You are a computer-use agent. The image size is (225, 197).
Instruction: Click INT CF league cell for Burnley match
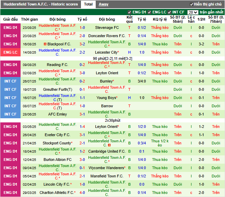pos(11,81)
